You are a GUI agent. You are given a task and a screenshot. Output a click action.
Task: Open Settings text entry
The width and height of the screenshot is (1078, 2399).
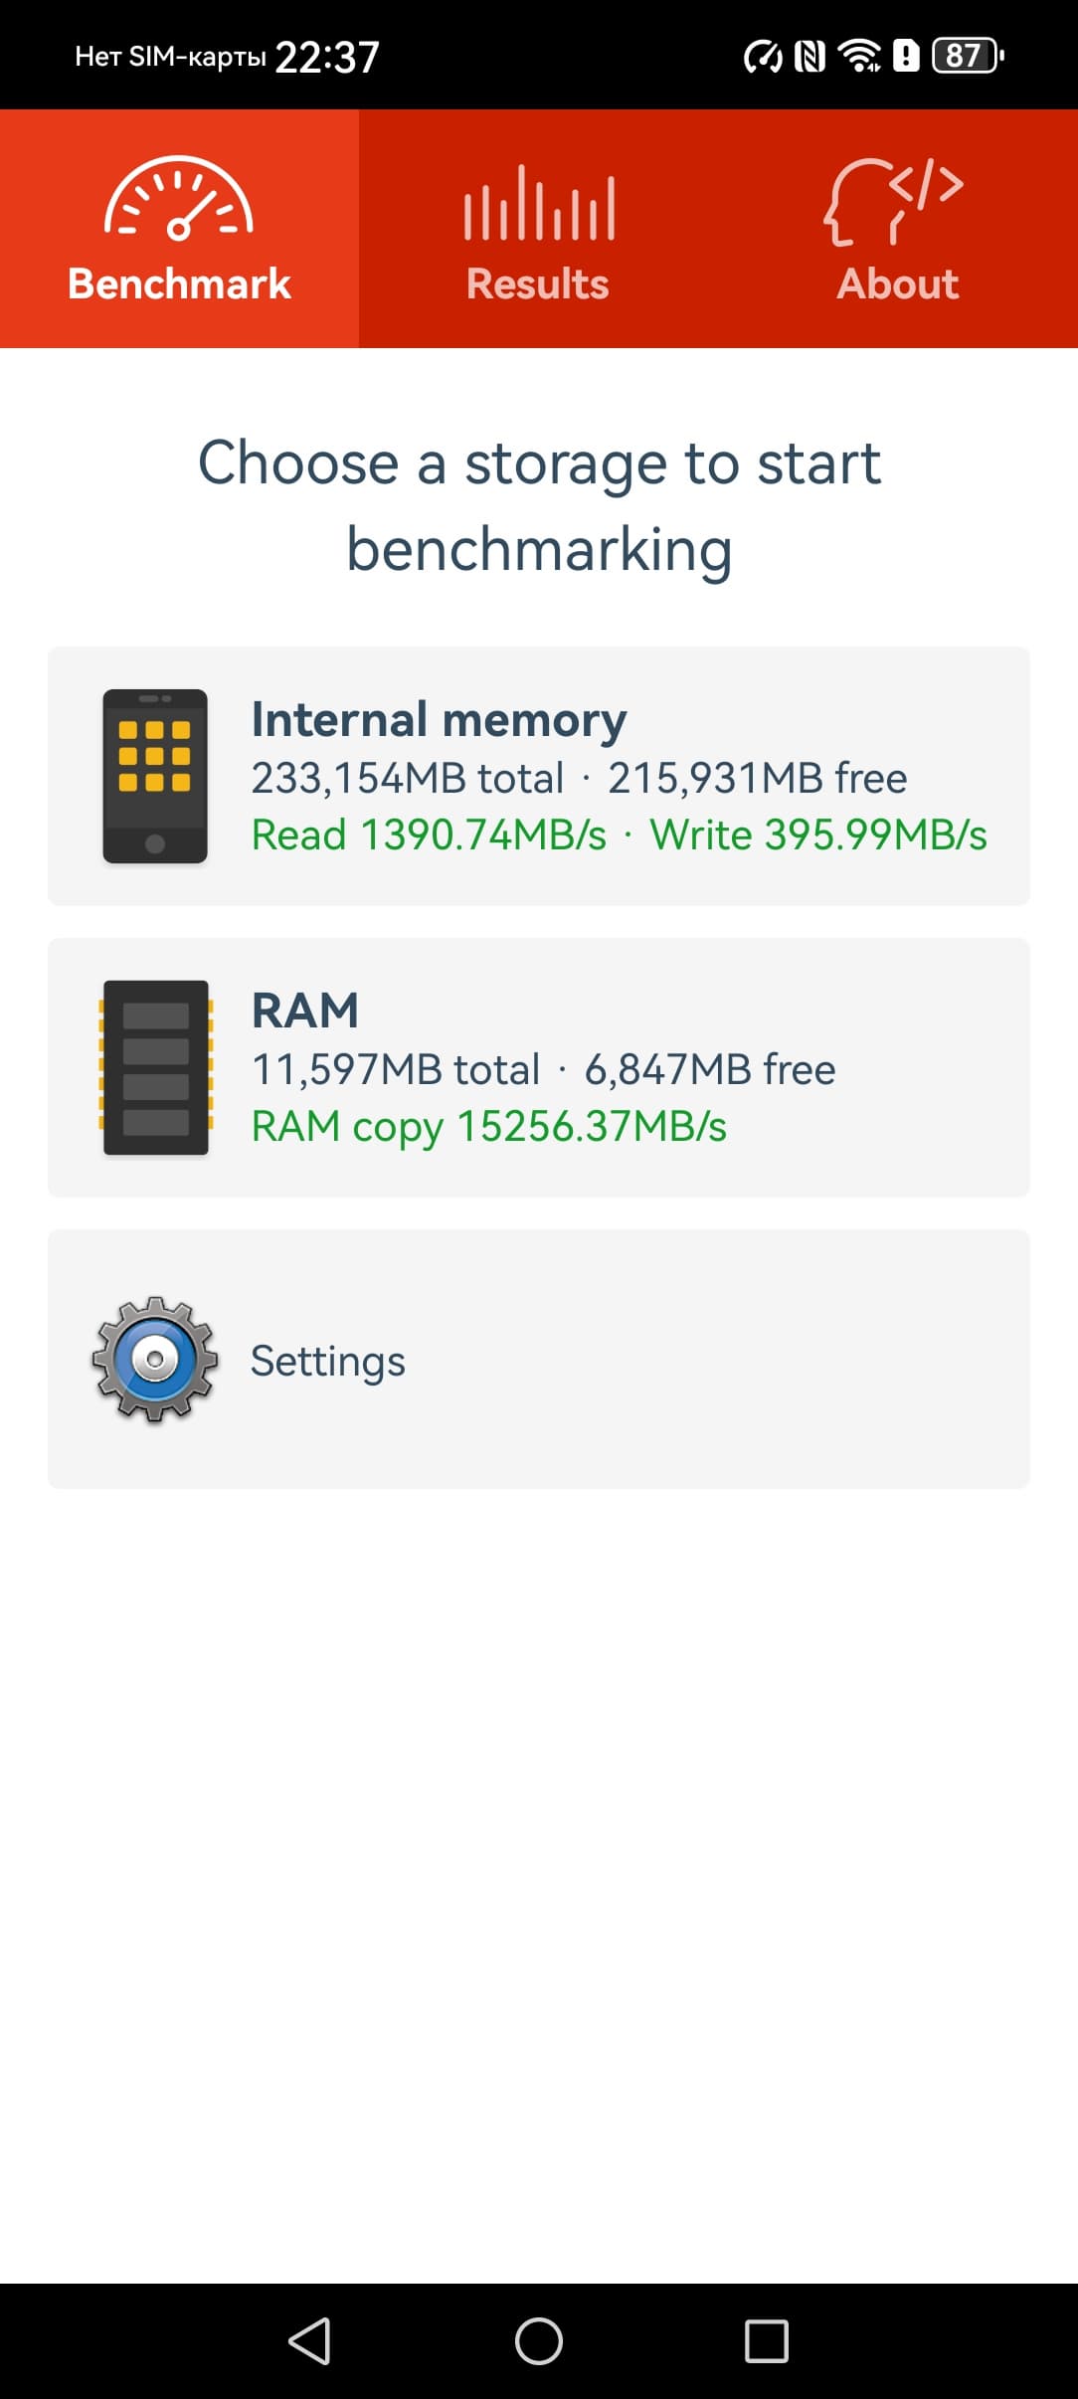(328, 1361)
